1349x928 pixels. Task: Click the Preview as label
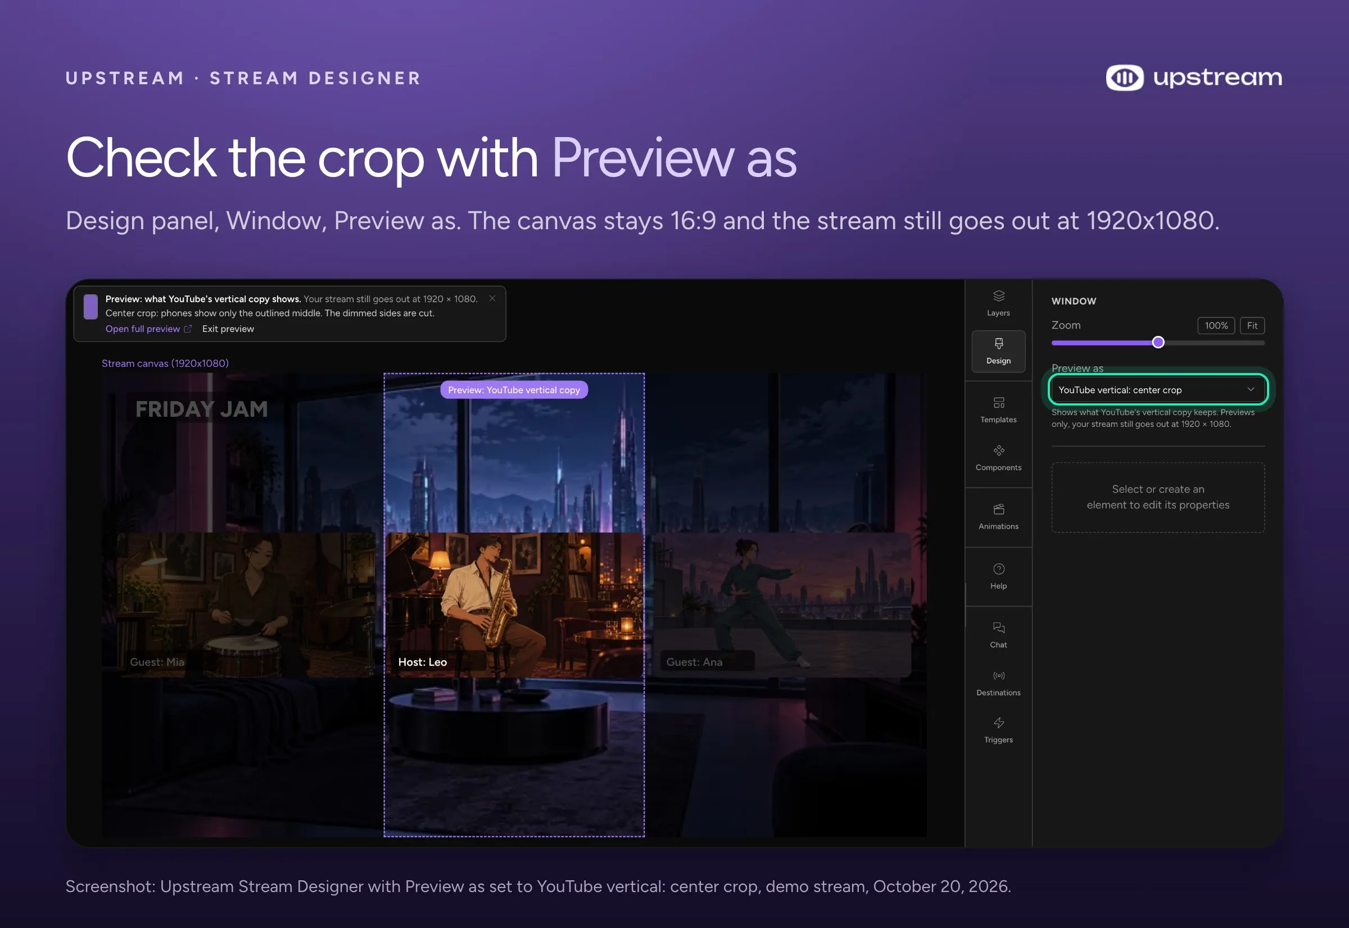[1077, 368]
